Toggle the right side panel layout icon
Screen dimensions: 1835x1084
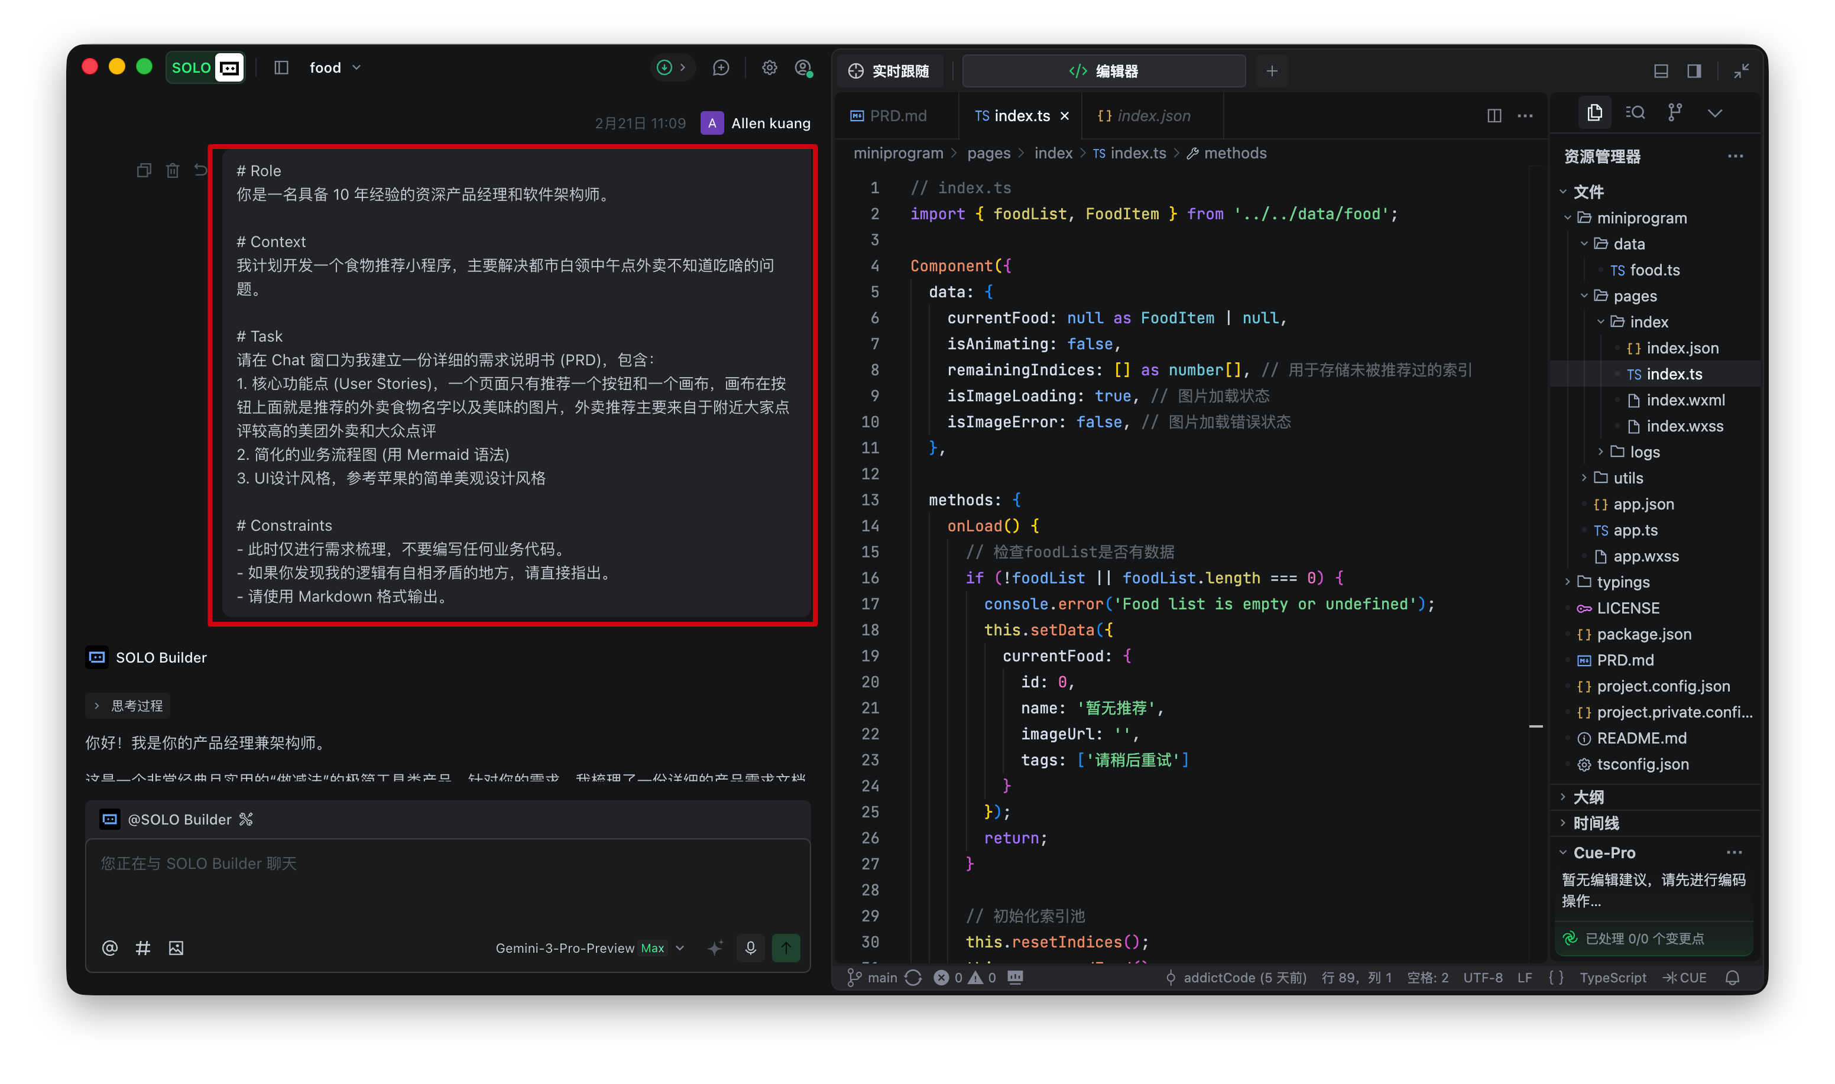[1694, 71]
